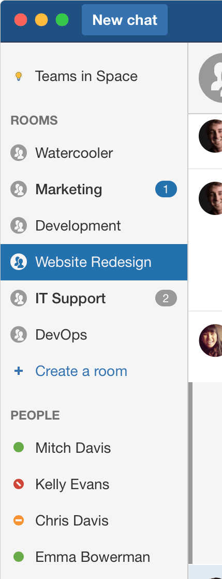Click the room icon next to DevOps

(19, 335)
